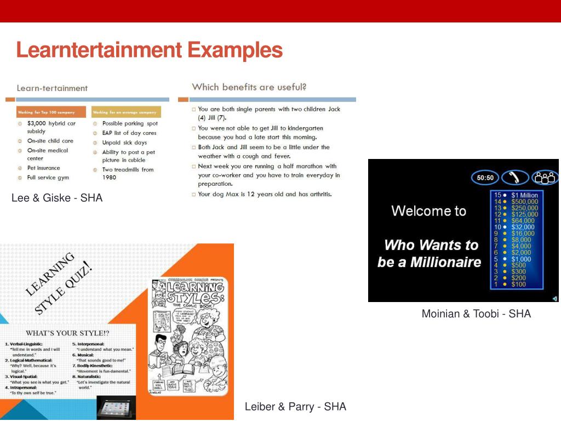The height and width of the screenshot is (421, 561).
Task: Click the "WHAT'S YOUR STYLE!?" heading
Action: click(x=67, y=333)
